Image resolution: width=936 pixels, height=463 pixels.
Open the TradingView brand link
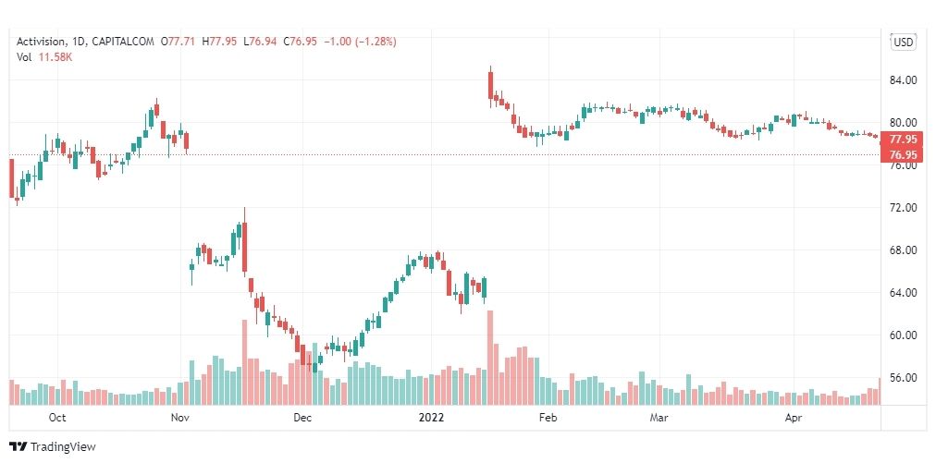[x=53, y=447]
